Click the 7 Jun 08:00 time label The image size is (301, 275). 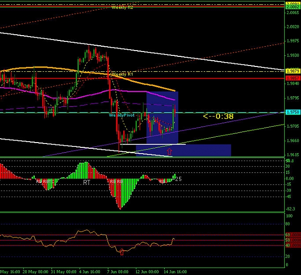[118, 272]
